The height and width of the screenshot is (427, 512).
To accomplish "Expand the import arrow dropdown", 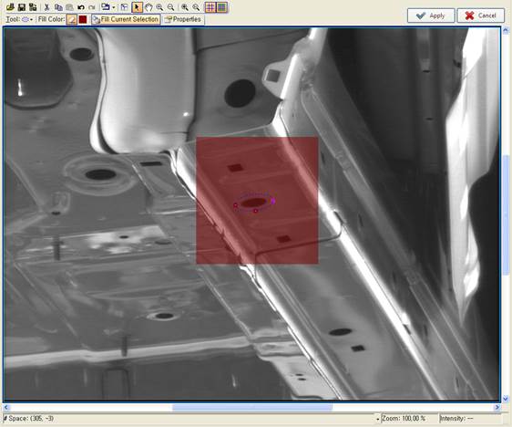I will [x=114, y=7].
